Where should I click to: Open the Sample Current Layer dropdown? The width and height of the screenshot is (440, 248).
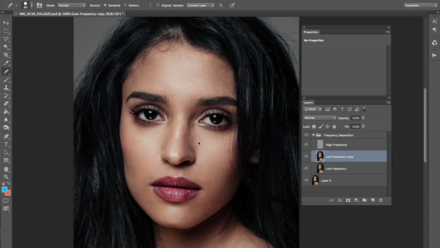200,6
